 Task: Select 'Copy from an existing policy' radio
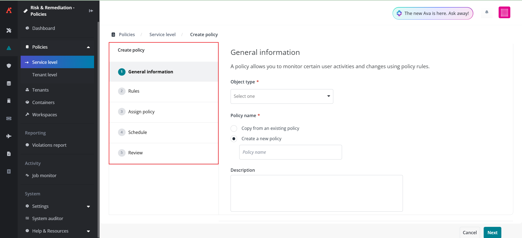point(234,128)
